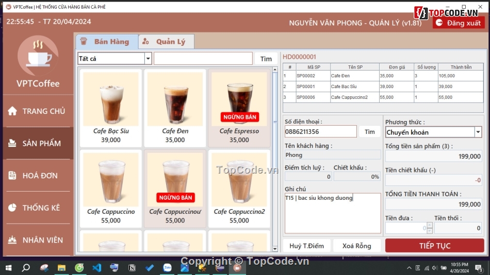Click the NHÂN VIÊN people icon

click(x=12, y=240)
